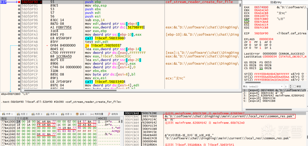This screenshot has width=308, height=146.
Task: Open the 结构体 tab
Action: click(x=113, y=114)
